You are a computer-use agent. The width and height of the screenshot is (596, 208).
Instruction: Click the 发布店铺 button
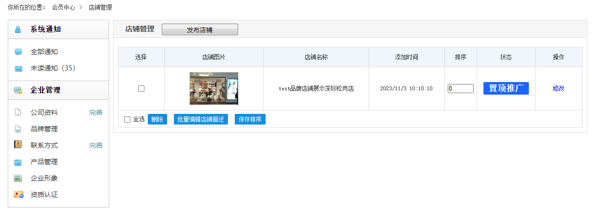pyautogui.click(x=200, y=30)
